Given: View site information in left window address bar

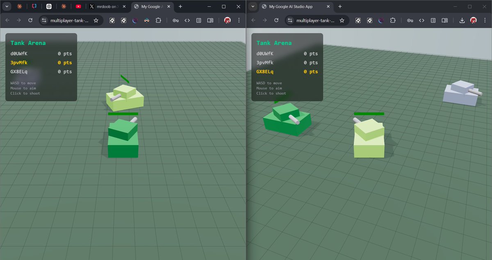Looking at the screenshot, I should tap(44, 20).
